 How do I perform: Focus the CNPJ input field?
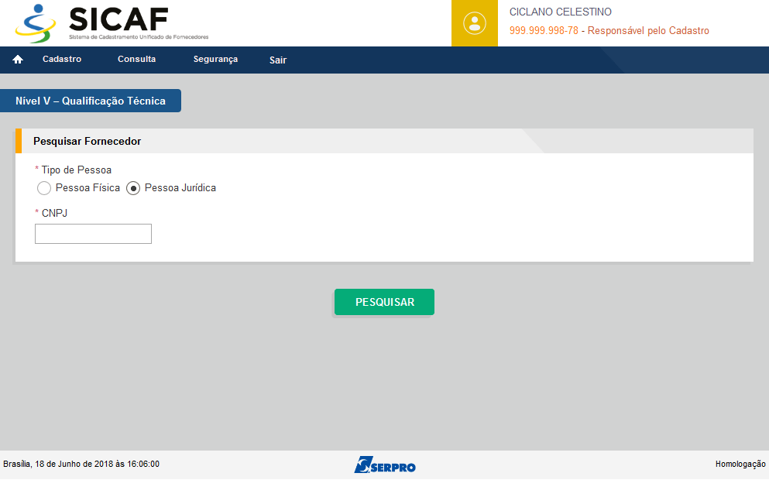(93, 234)
